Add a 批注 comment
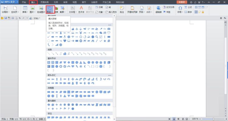This screenshot has height=121, width=228. point(122,10)
